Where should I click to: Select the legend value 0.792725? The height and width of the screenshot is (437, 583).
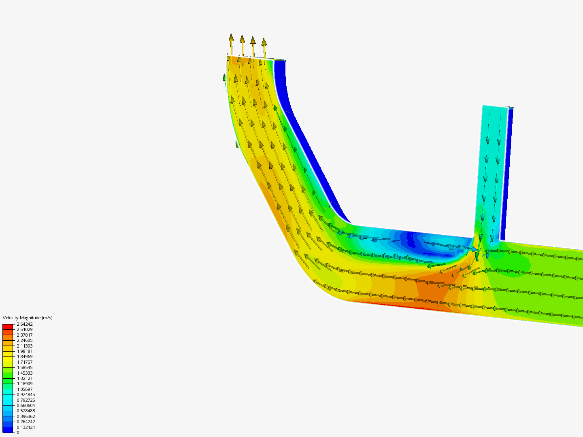(x=26, y=400)
